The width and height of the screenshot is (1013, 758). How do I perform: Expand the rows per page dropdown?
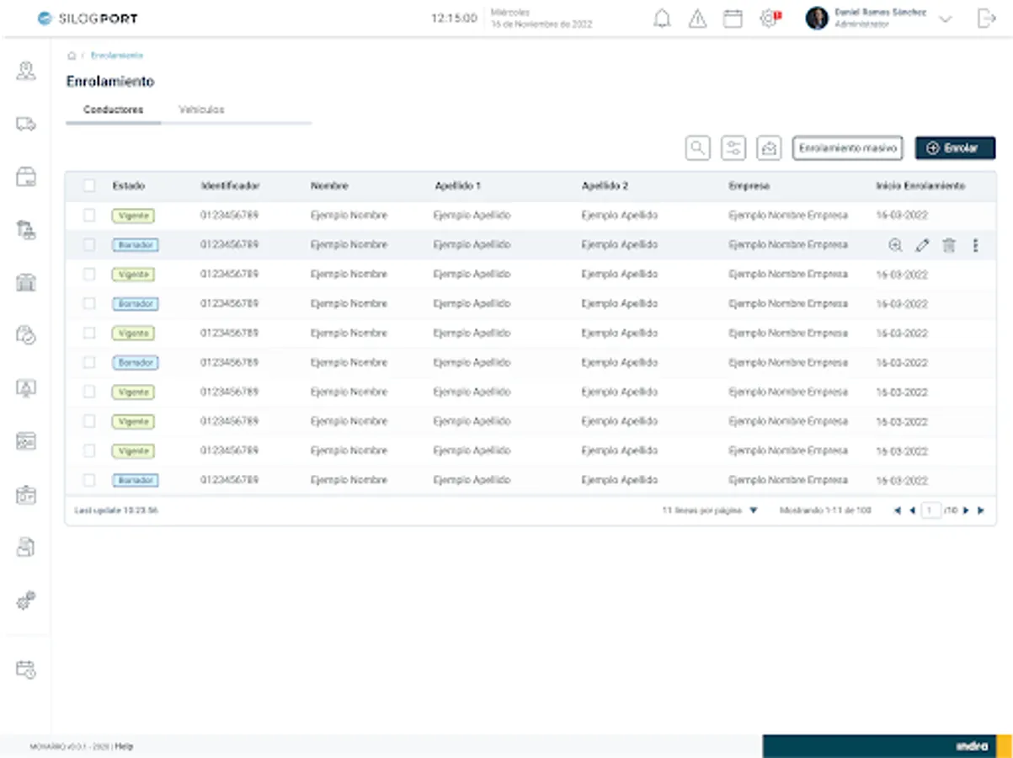click(x=754, y=510)
